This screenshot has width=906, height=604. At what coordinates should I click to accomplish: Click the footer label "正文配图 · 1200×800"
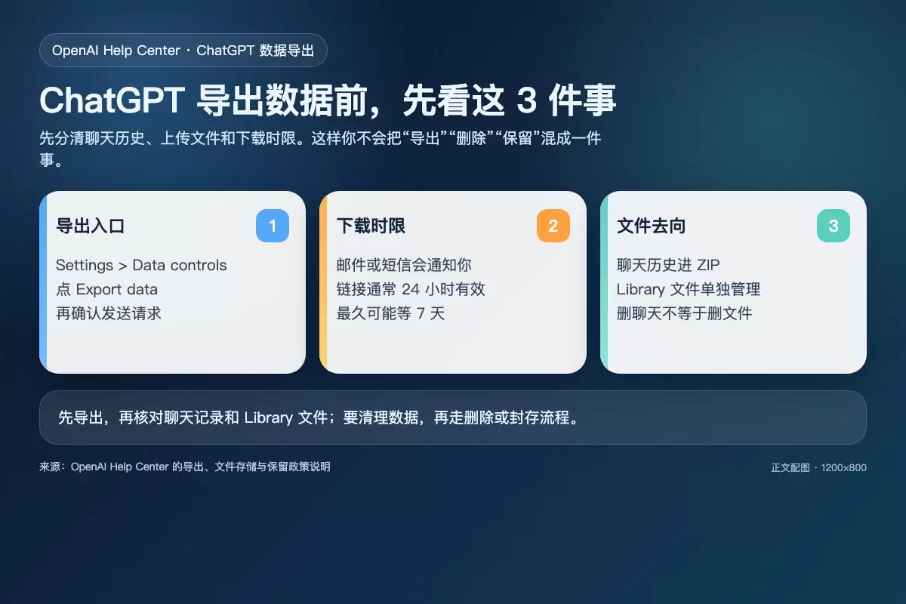[x=818, y=467]
